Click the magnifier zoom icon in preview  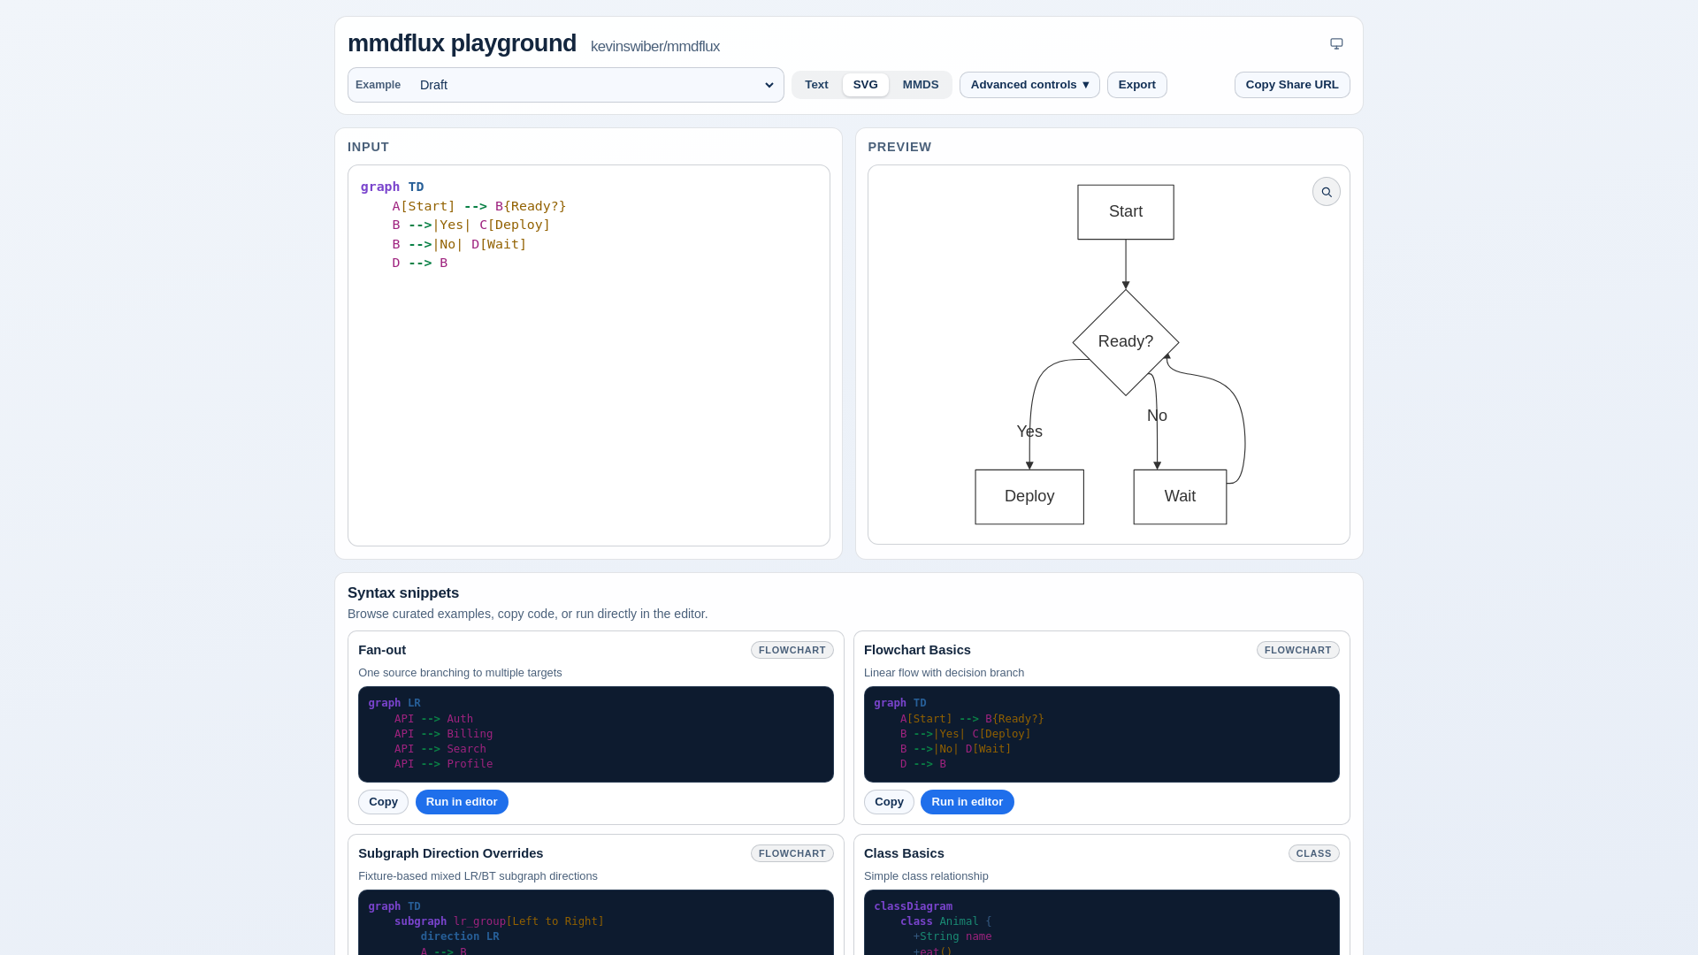coord(1326,192)
